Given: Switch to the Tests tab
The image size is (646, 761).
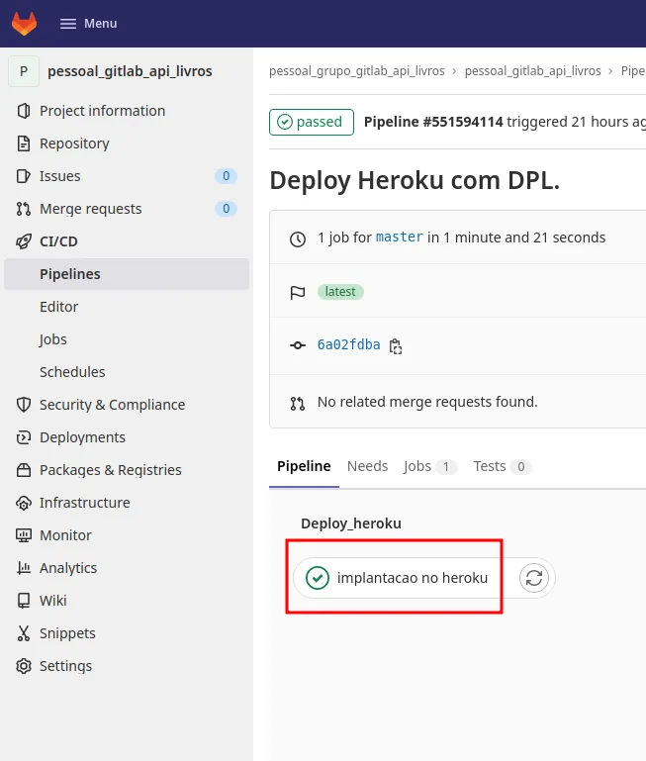Looking at the screenshot, I should [x=503, y=466].
